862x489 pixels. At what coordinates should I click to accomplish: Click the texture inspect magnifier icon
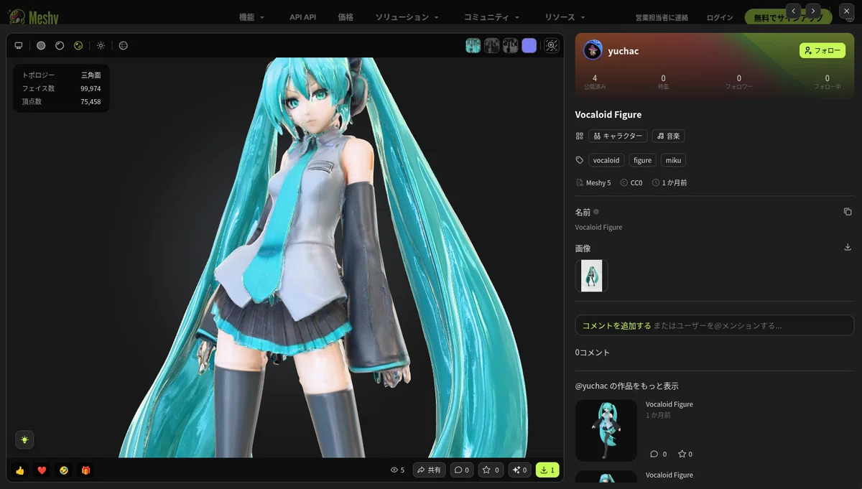tap(552, 45)
